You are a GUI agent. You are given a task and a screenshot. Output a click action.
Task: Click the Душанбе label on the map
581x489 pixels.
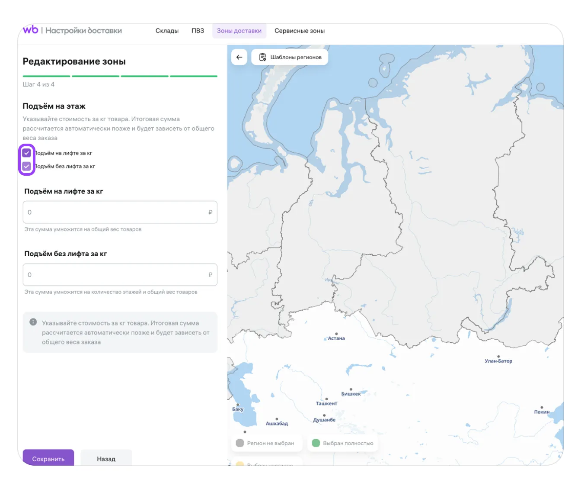(324, 420)
